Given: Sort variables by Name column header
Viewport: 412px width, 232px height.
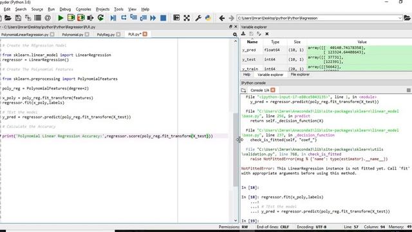Looking at the screenshot, I should (252, 42).
